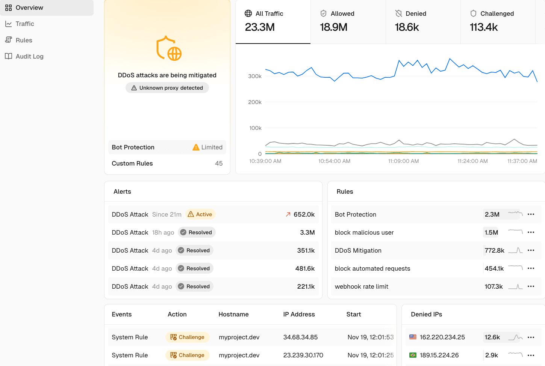Click the globe icon on All Traffic
545x366 pixels.
tap(248, 13)
